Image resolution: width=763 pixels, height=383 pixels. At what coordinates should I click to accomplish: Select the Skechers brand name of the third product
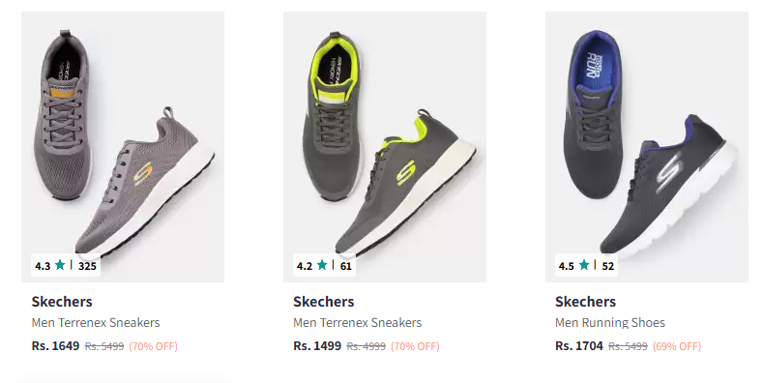(x=585, y=302)
